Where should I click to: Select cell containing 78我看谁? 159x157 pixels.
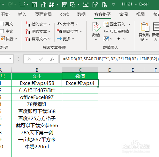[x=37, y=104]
